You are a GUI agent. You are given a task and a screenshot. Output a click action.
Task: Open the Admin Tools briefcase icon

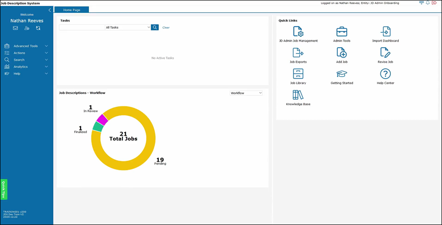point(341,32)
